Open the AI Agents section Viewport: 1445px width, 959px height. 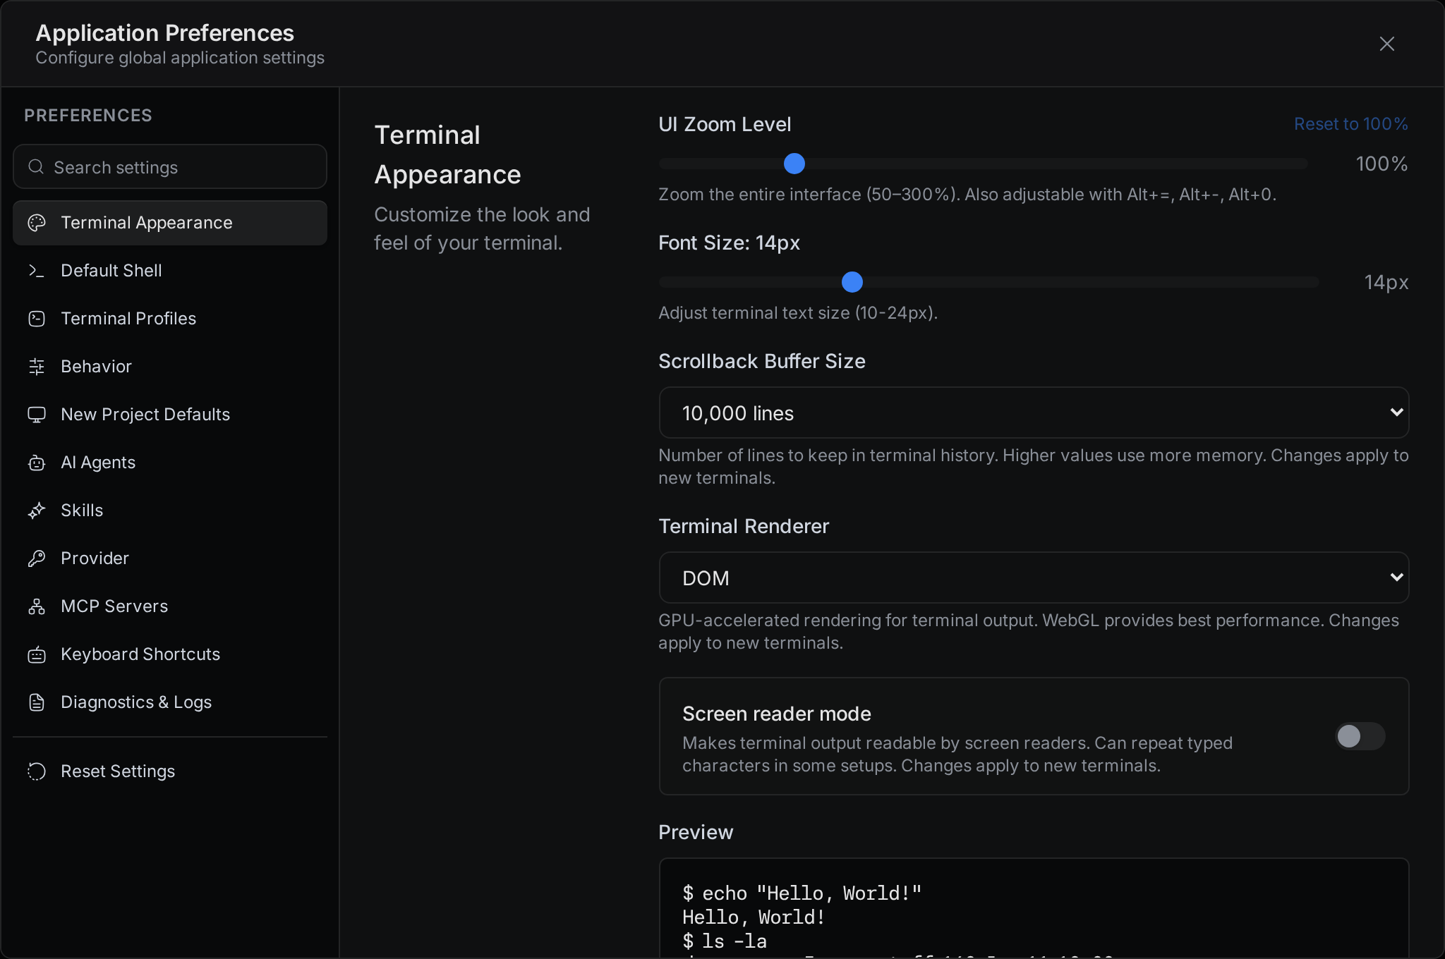170,463
